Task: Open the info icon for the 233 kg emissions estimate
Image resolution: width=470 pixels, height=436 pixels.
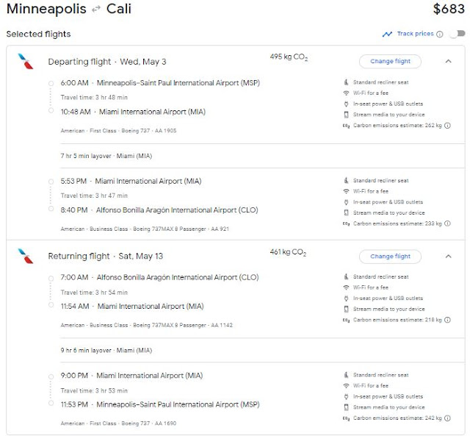Action: 447,224
